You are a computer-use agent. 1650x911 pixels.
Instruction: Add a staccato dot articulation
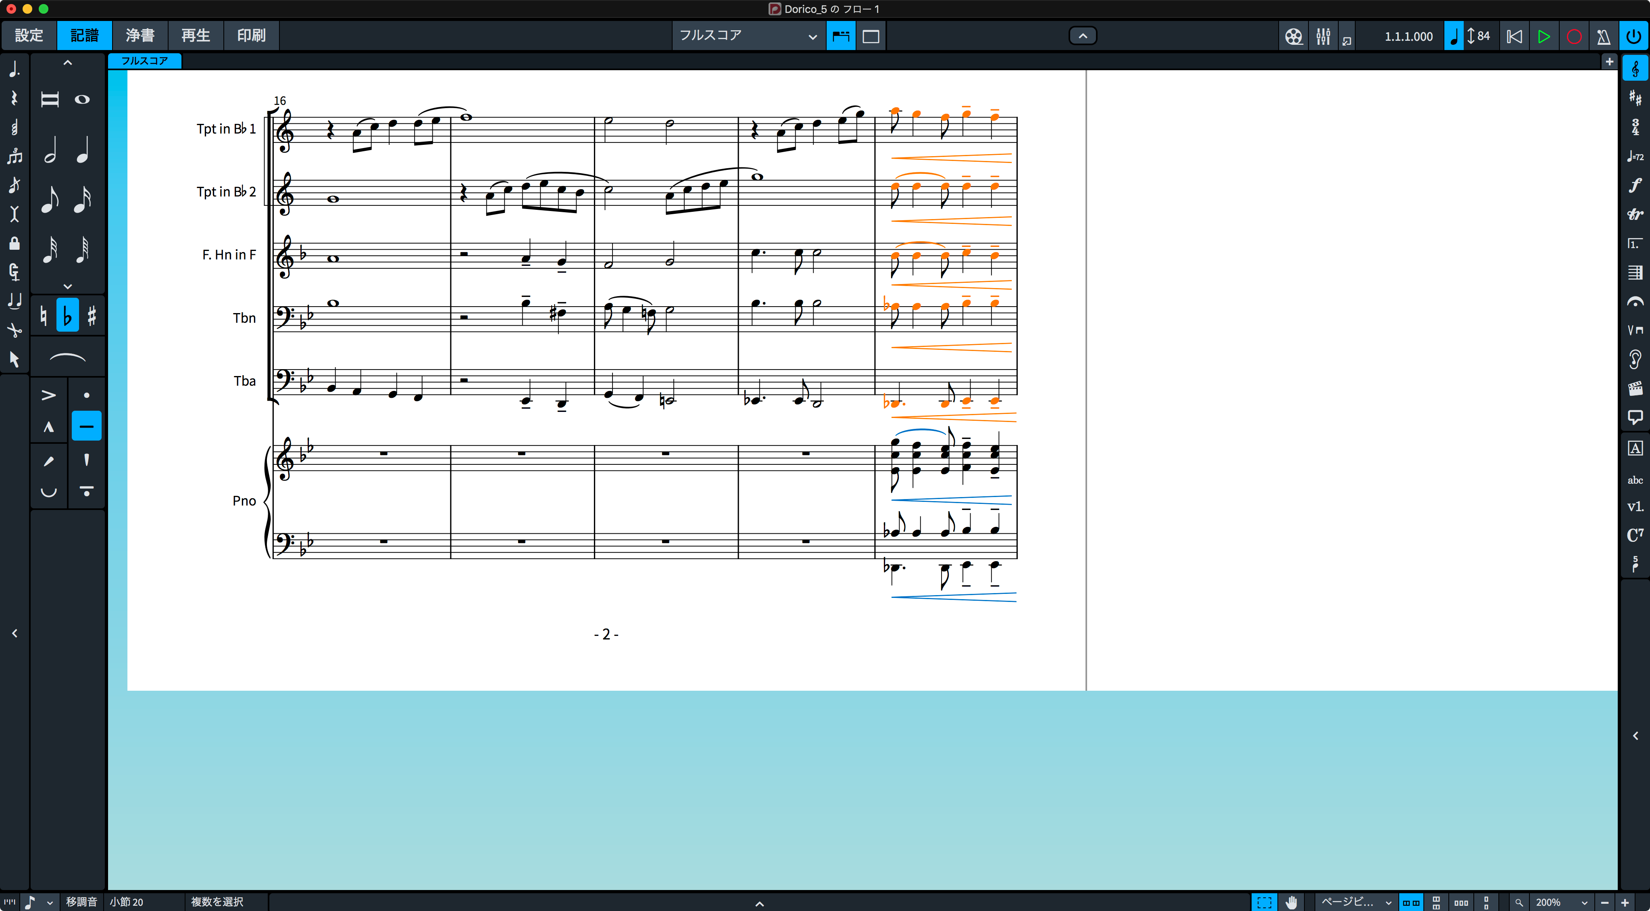[86, 395]
